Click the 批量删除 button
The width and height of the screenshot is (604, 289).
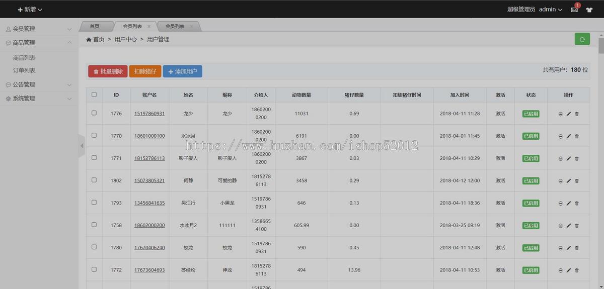[x=108, y=71]
